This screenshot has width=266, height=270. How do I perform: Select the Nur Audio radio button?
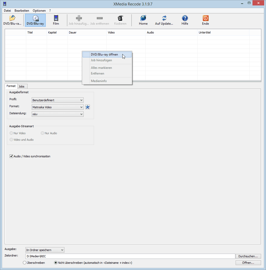[42, 133]
